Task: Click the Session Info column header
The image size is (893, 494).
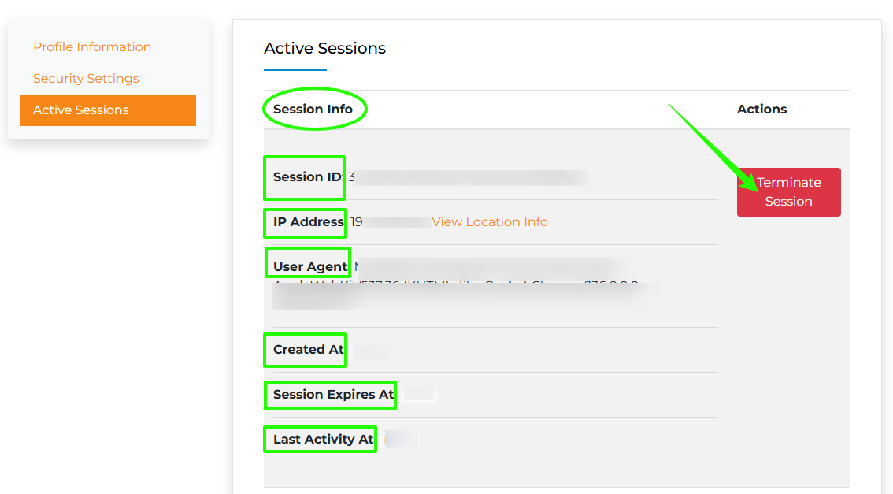Action: (313, 110)
